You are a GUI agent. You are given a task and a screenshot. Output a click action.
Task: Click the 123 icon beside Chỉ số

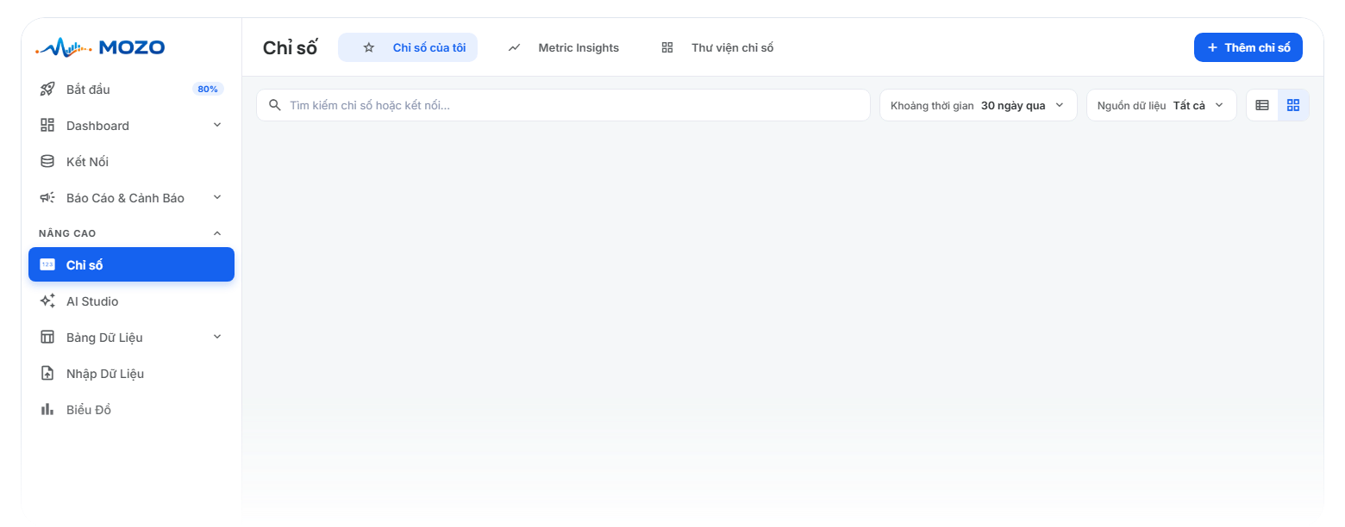point(47,265)
